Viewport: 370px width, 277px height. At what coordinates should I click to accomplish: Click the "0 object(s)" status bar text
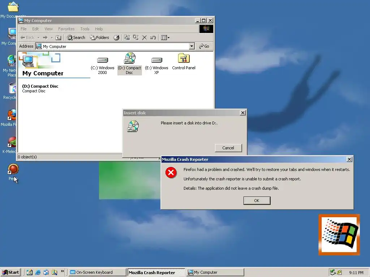(x=27, y=157)
